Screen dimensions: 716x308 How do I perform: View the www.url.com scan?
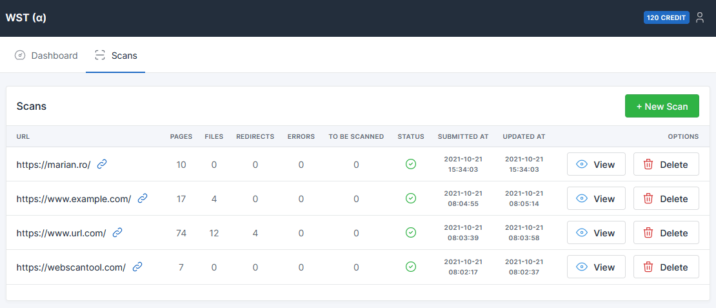coord(596,232)
